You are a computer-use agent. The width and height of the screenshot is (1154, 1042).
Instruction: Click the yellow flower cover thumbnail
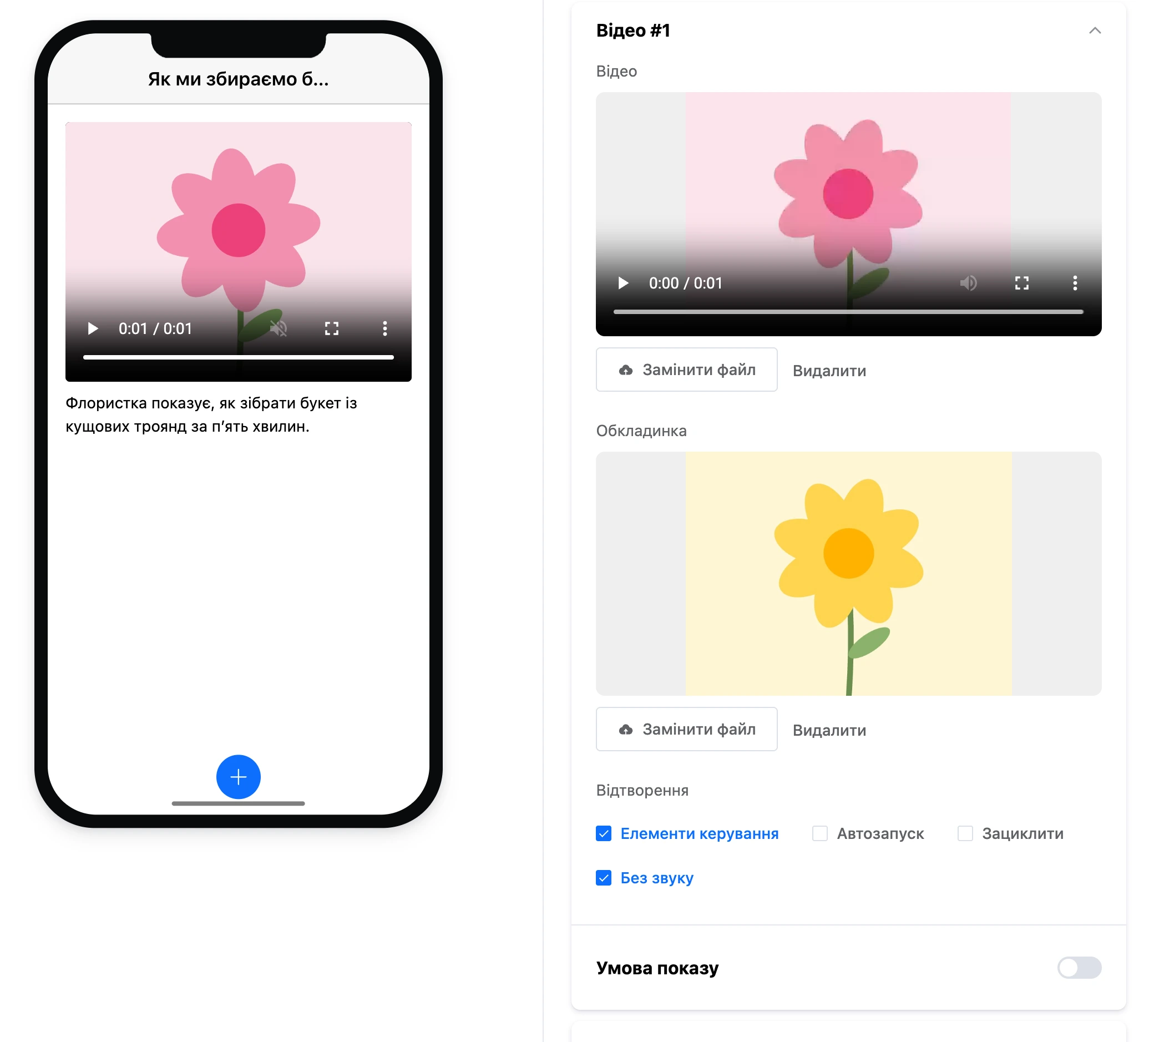point(849,574)
